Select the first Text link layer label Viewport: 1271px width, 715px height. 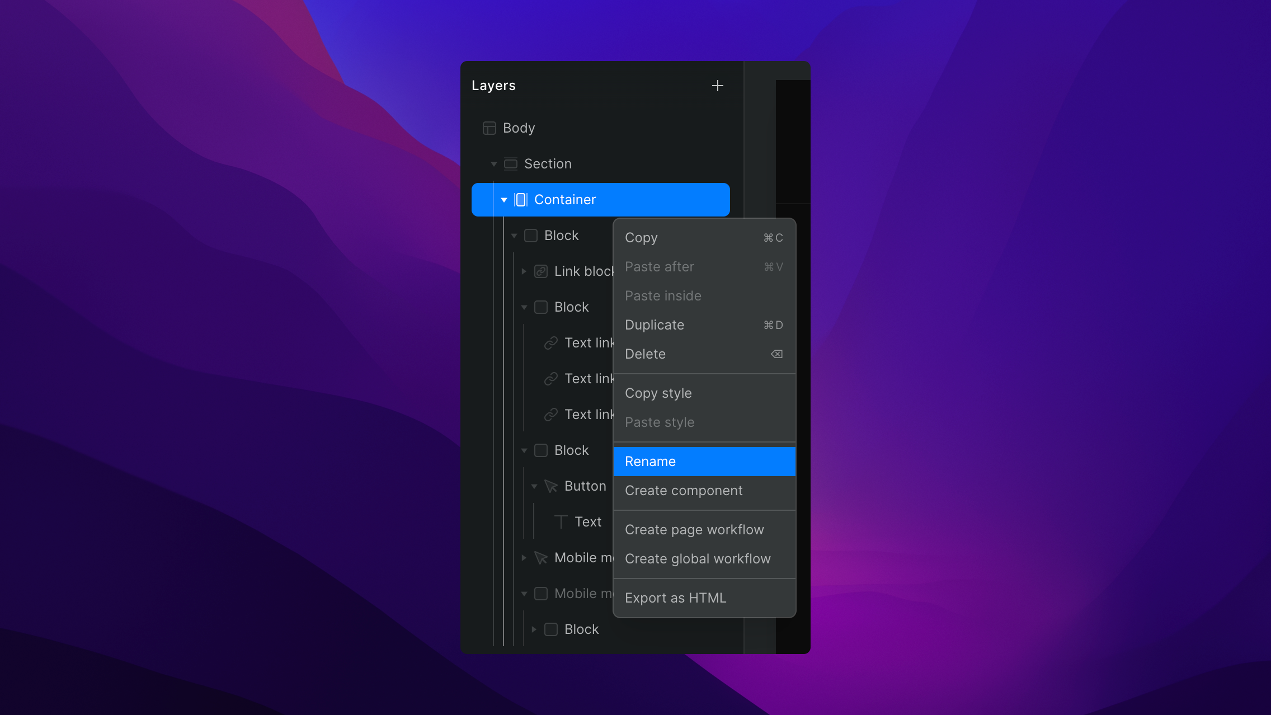[x=589, y=343]
